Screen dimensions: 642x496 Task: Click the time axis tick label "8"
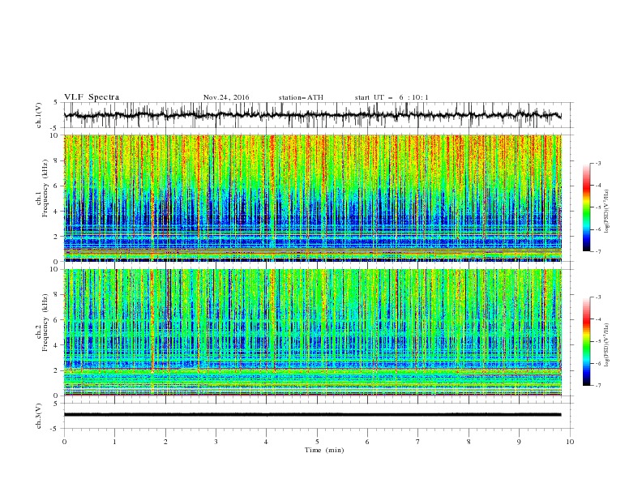tap(469, 442)
